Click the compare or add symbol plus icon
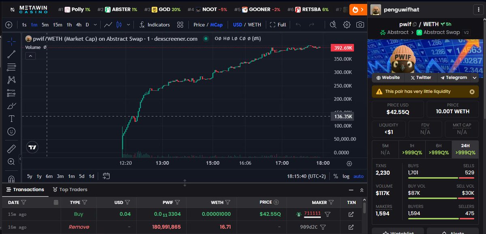This screenshot has height=234, width=486. coord(9,25)
